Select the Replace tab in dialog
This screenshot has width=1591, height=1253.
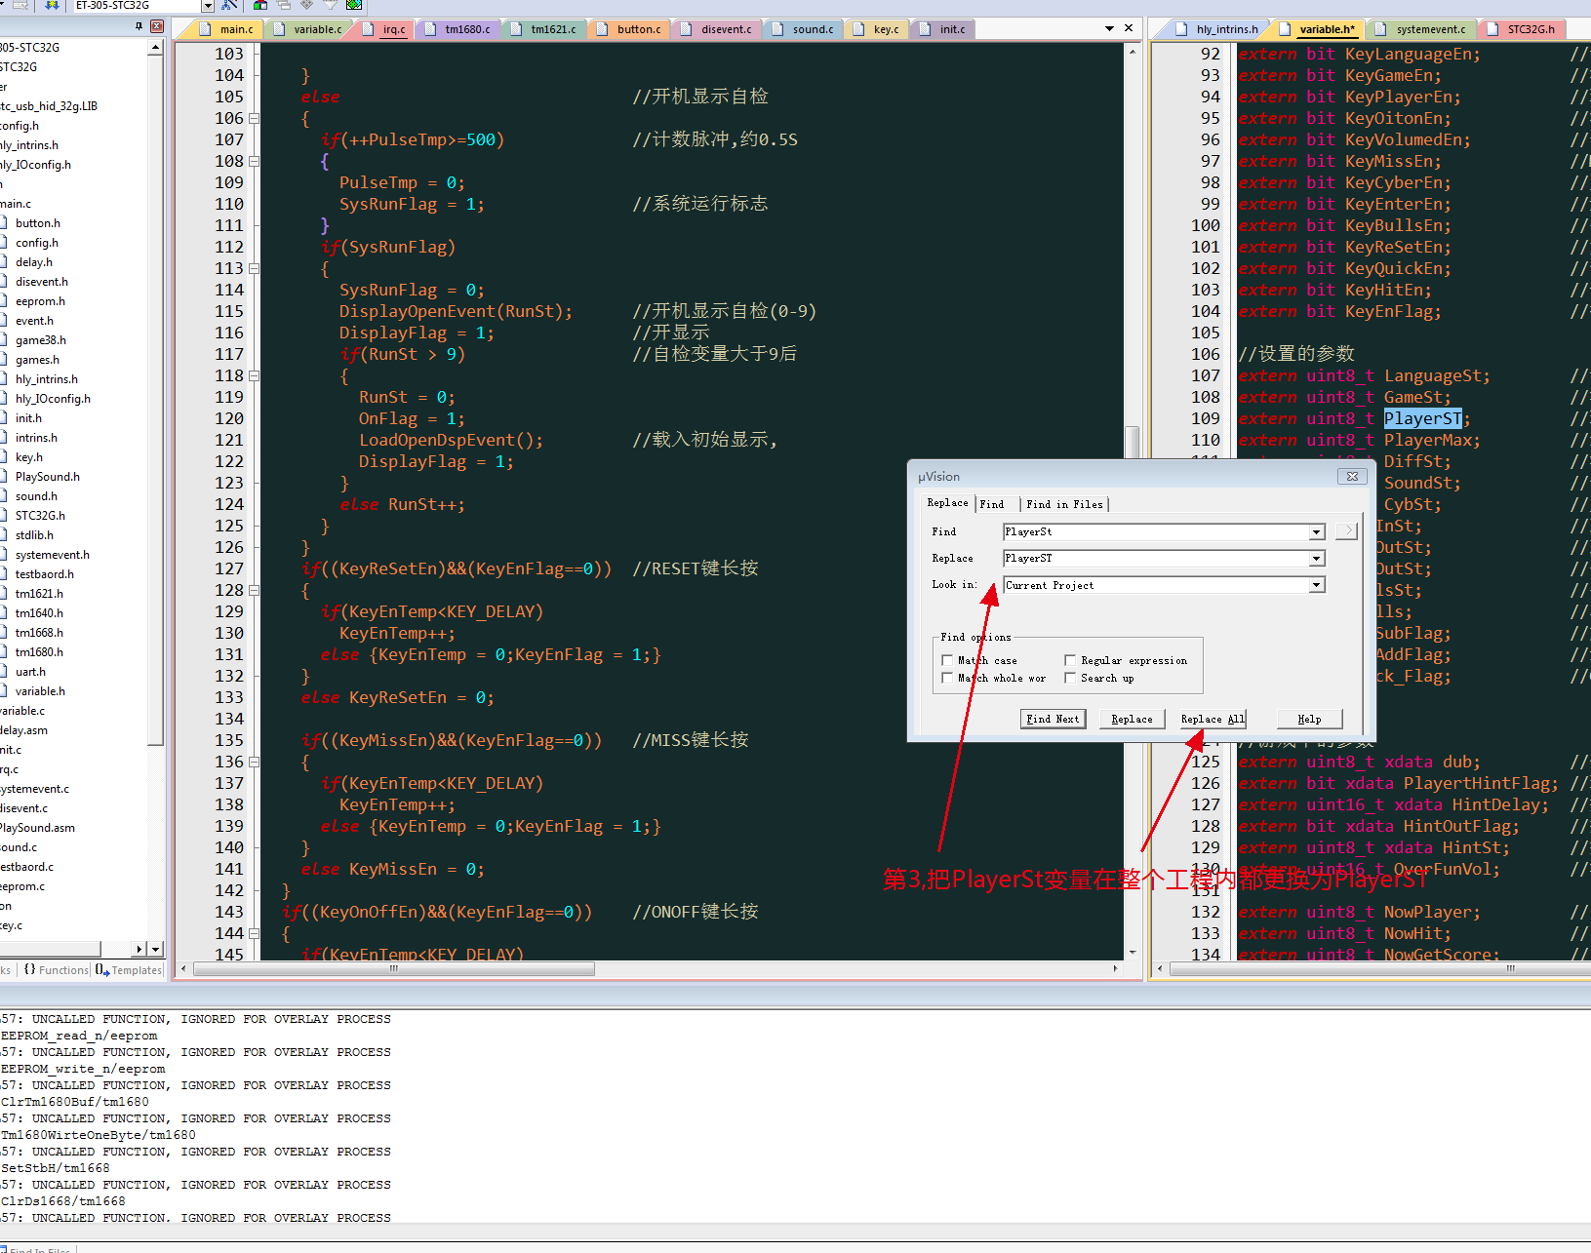coord(947,503)
